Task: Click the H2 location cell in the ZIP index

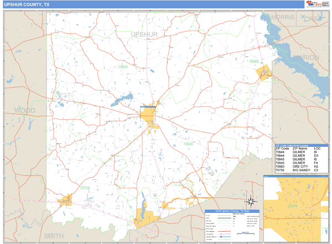Action: (x=316, y=167)
